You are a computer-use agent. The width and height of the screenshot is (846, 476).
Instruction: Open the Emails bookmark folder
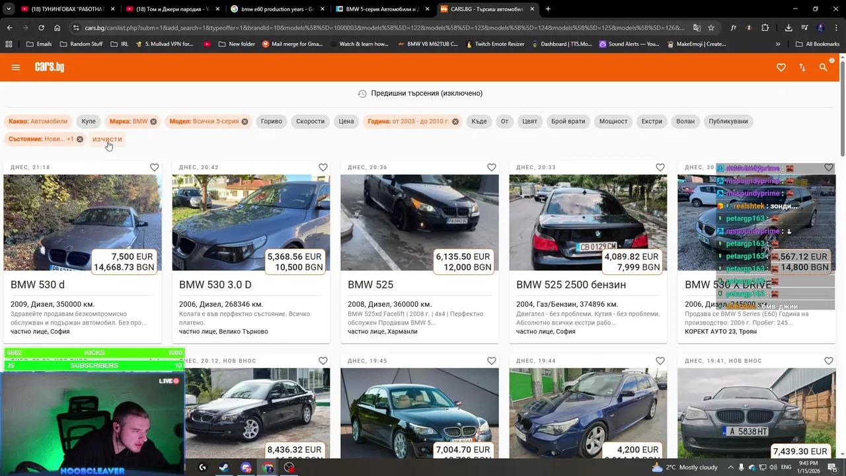tap(38, 44)
